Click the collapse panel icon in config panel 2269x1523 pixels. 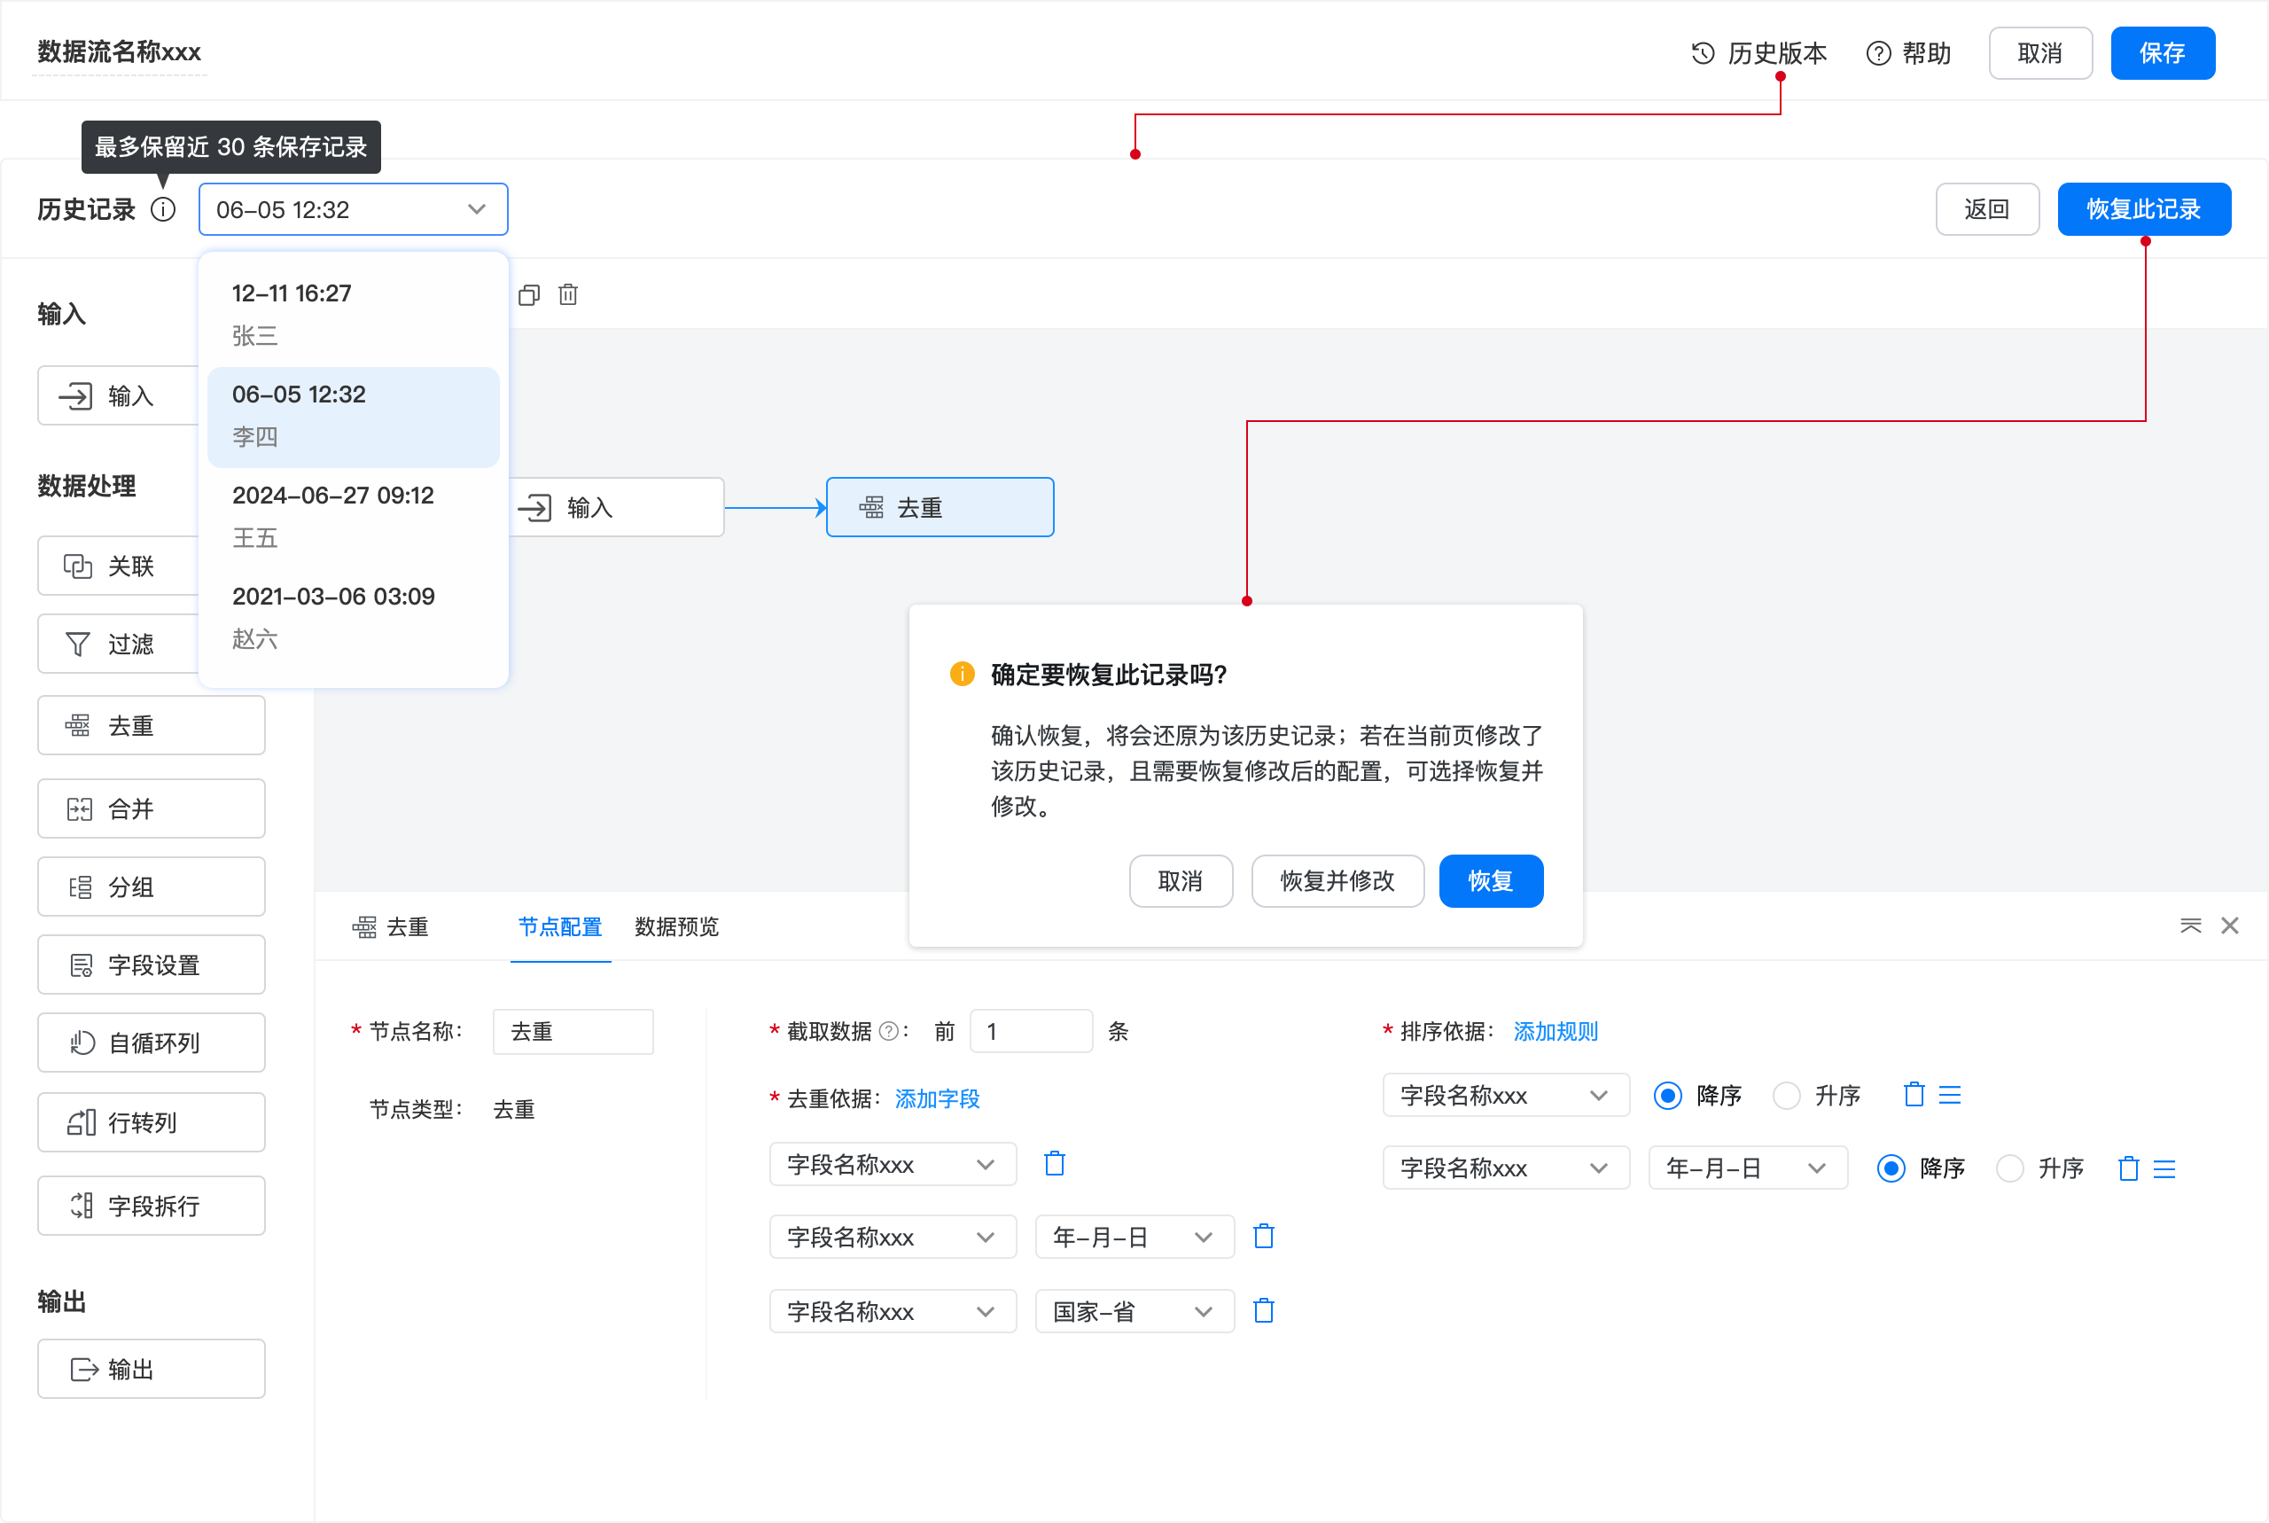tap(2190, 926)
